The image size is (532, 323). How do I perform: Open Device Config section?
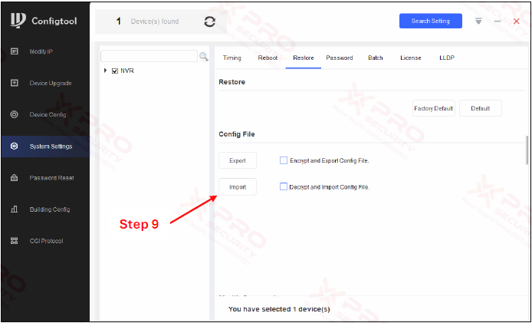pyautogui.click(x=48, y=114)
